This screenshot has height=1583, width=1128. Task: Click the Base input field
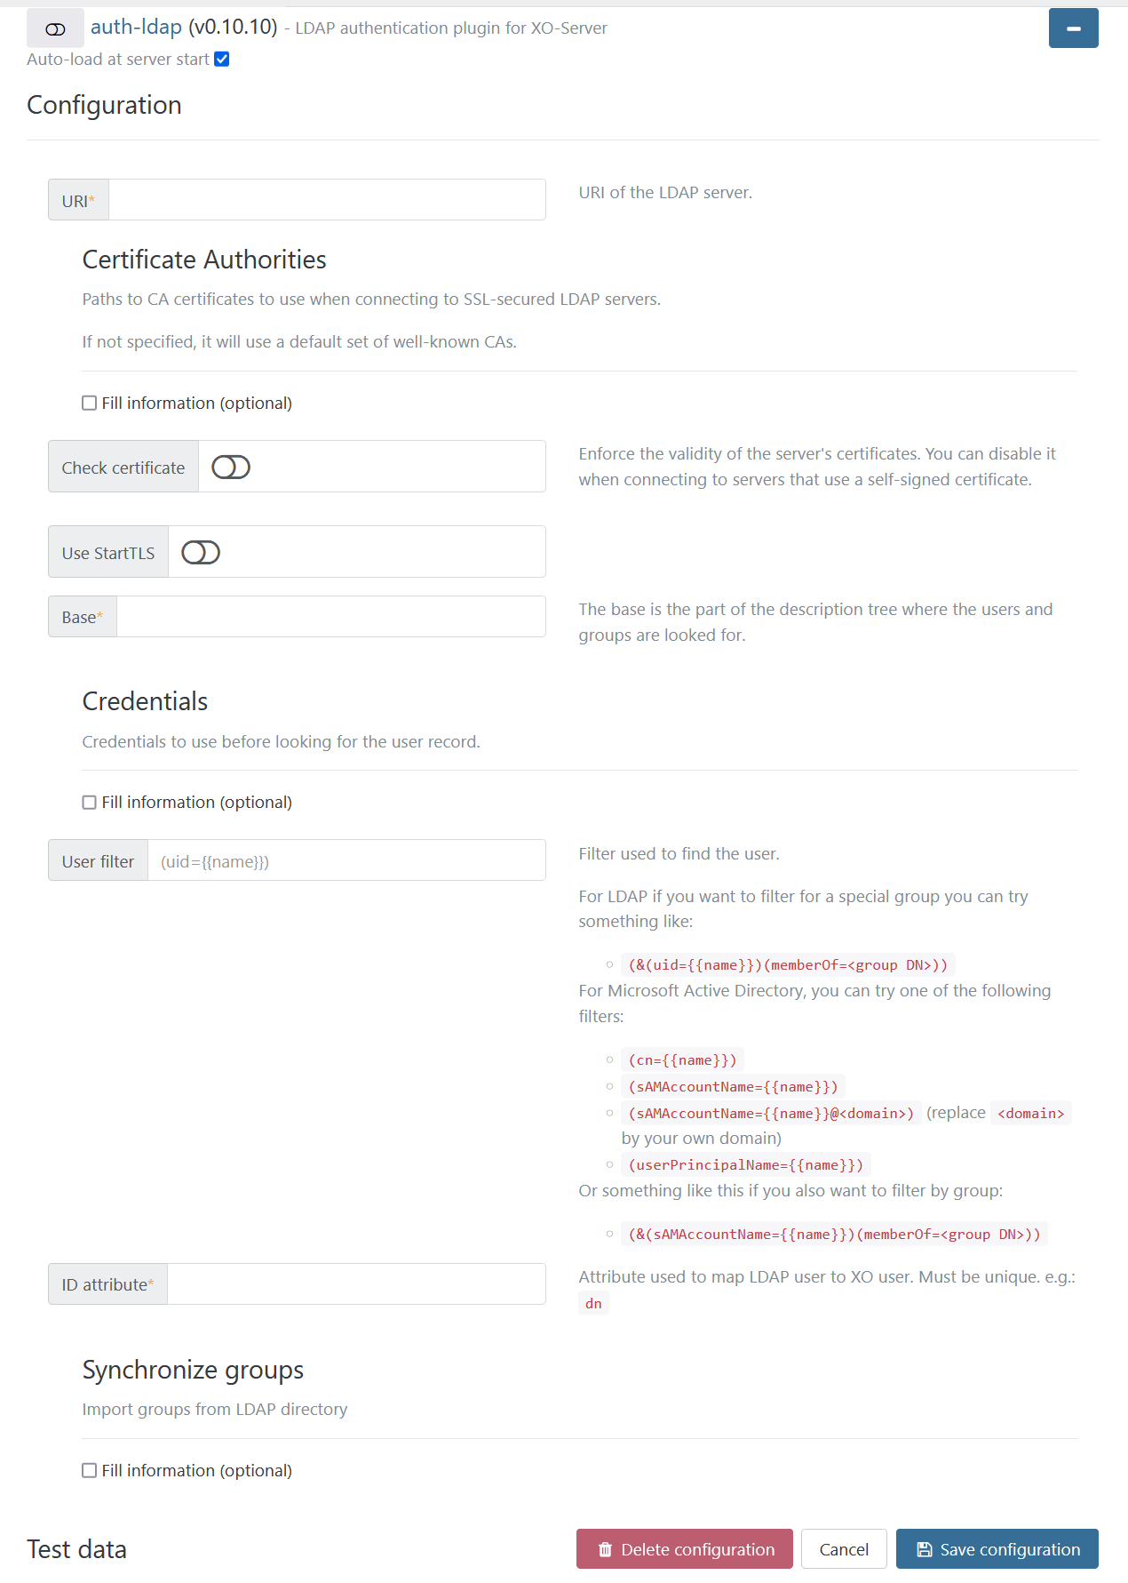tap(330, 616)
